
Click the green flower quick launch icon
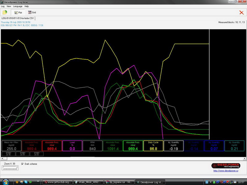[30, 182]
